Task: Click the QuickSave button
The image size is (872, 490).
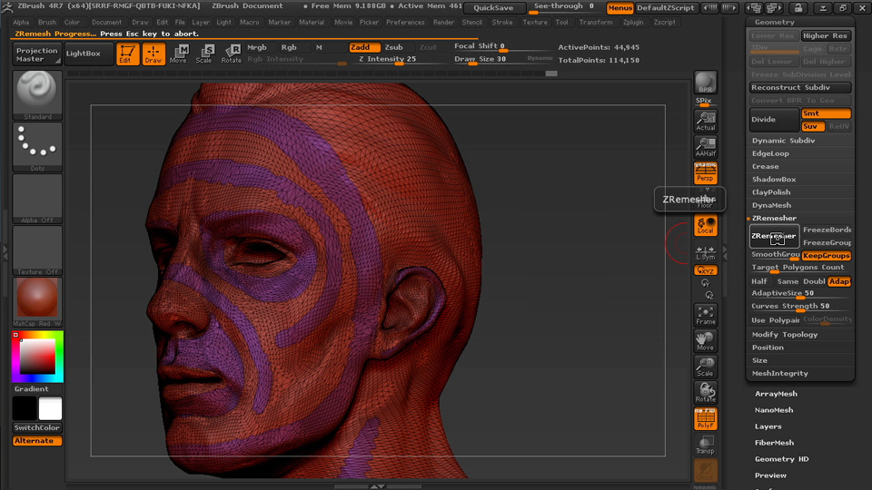Action: tap(493, 7)
